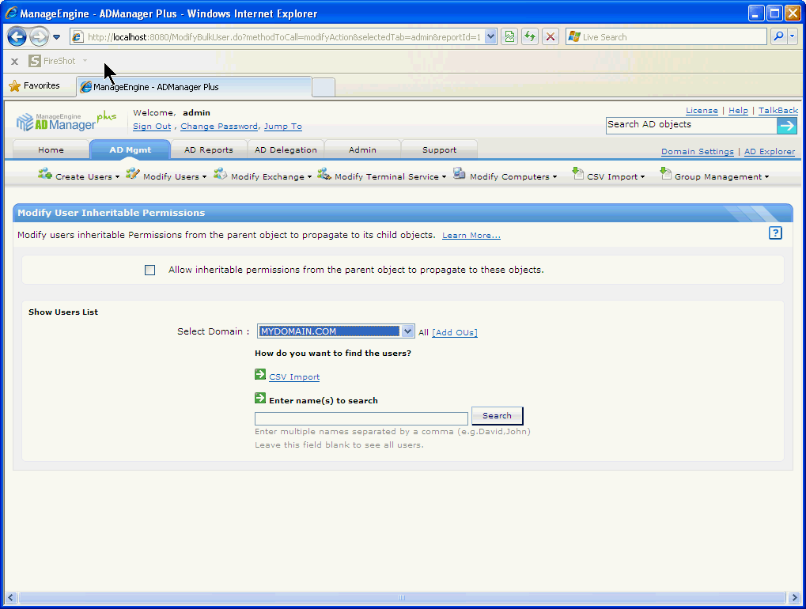This screenshot has height=609, width=806.
Task: Open the CSV Import link in users list
Action: (294, 377)
